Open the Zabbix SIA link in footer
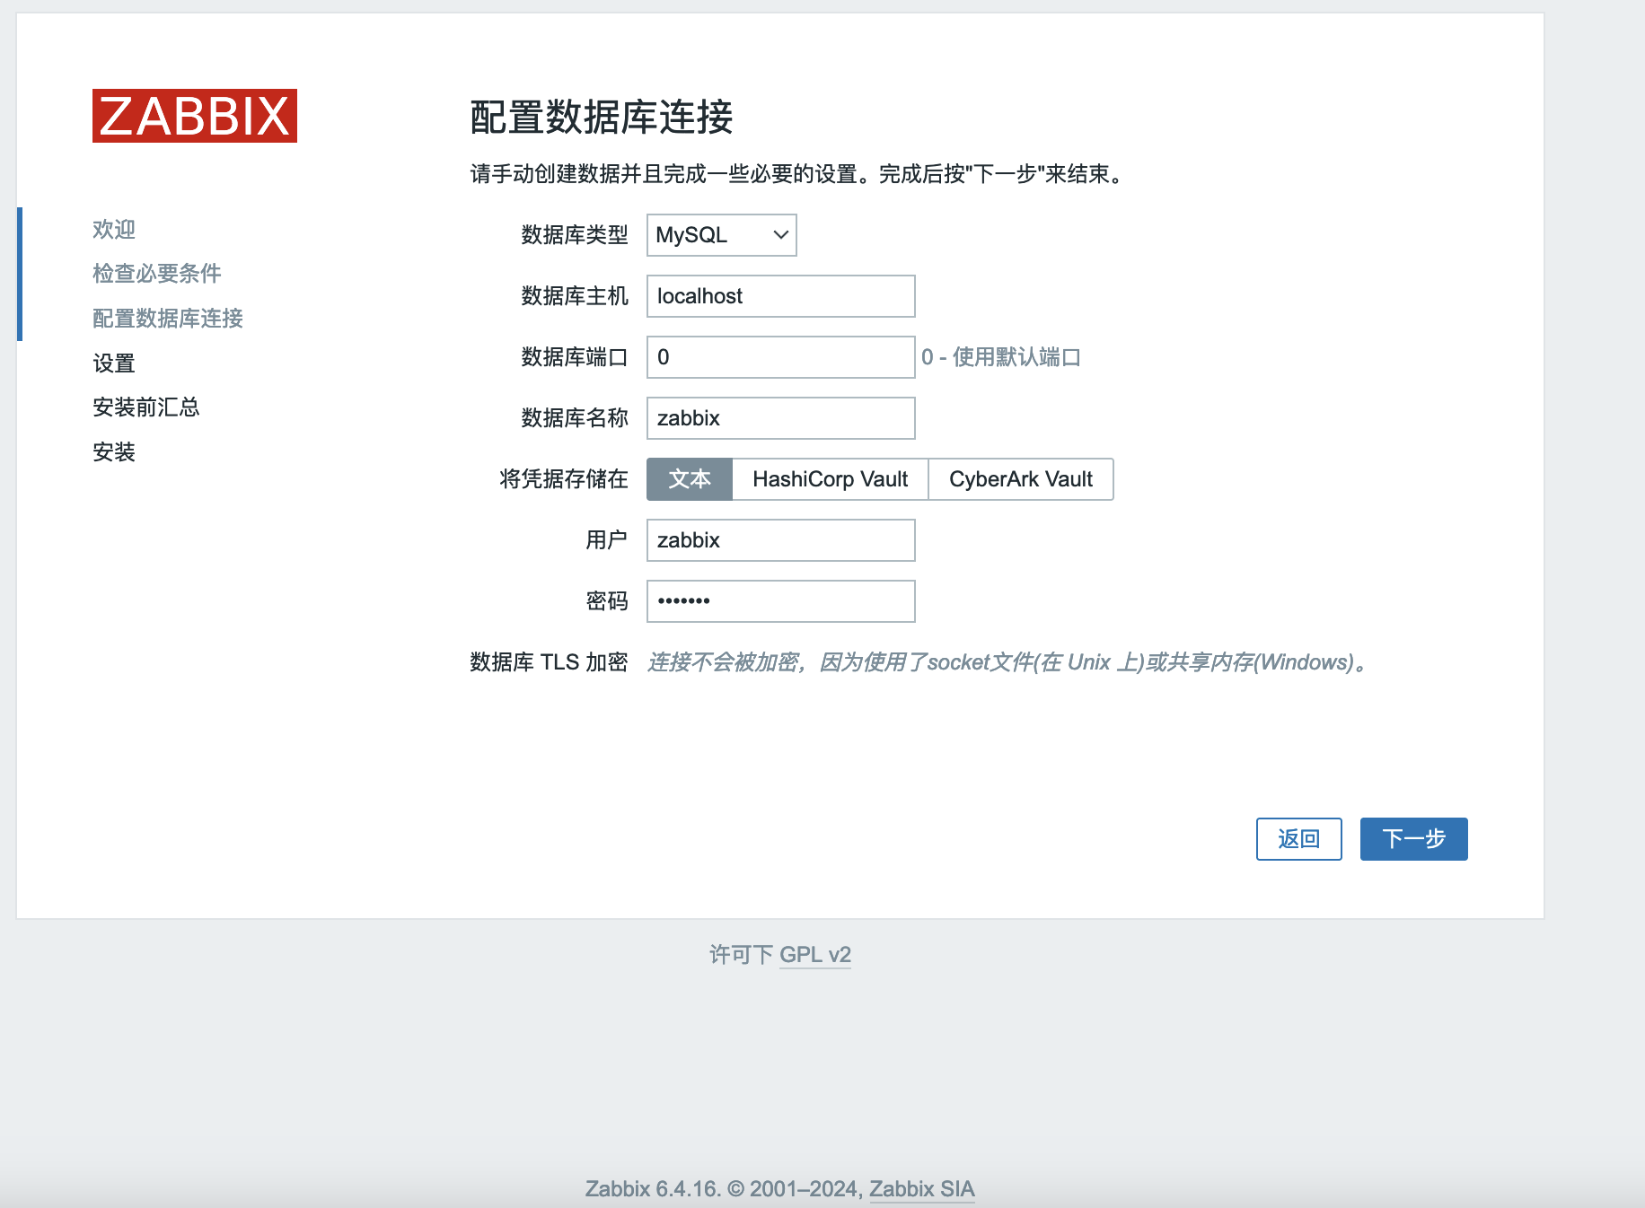 pyautogui.click(x=922, y=1189)
